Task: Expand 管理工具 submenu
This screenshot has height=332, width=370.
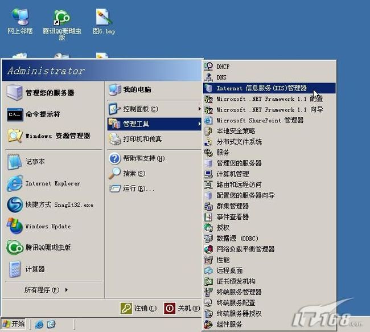Action: tap(154, 124)
